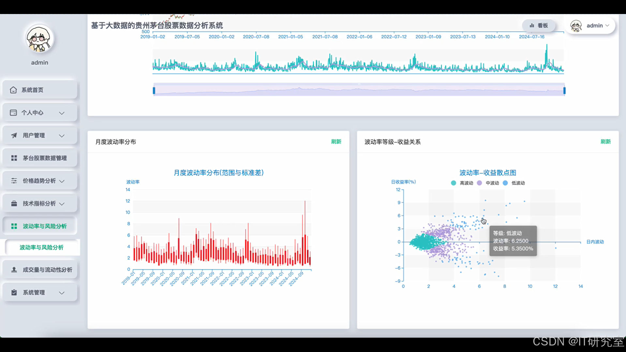Screen dimensions: 626x352
Task: Click the tallest volatility spike near 2024-07-16
Action: (x=547, y=57)
